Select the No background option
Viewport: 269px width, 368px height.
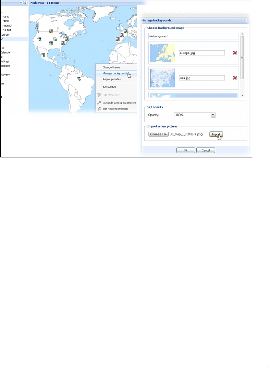tap(194, 36)
